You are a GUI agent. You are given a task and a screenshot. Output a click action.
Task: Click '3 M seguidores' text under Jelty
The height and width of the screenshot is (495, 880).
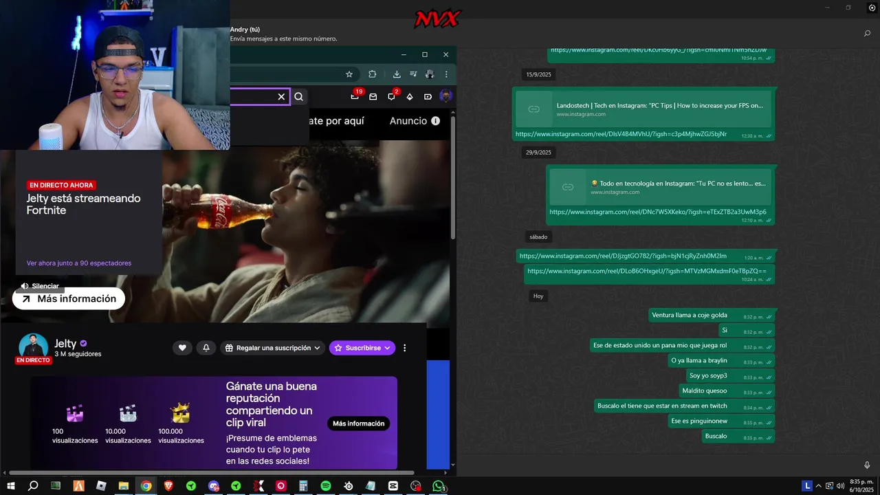click(78, 354)
